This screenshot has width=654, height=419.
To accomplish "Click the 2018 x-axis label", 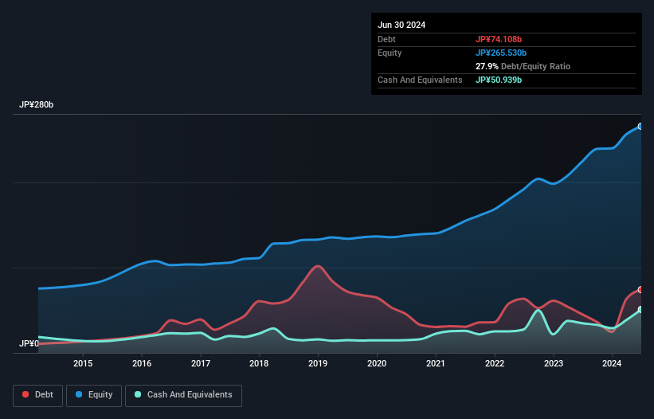I will (x=259, y=363).
